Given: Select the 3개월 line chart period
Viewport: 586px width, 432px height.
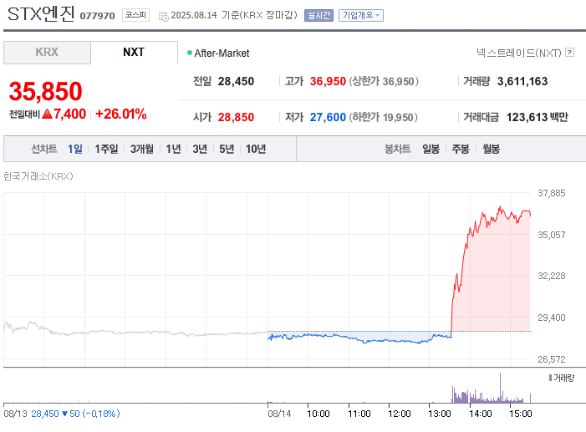Looking at the screenshot, I should pyautogui.click(x=141, y=149).
